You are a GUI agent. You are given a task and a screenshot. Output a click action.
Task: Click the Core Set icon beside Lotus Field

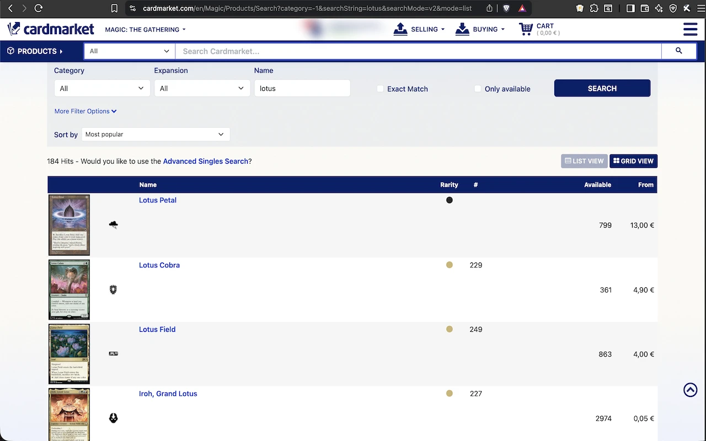coord(113,353)
